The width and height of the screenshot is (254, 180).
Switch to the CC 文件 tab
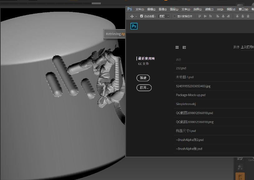(x=144, y=64)
